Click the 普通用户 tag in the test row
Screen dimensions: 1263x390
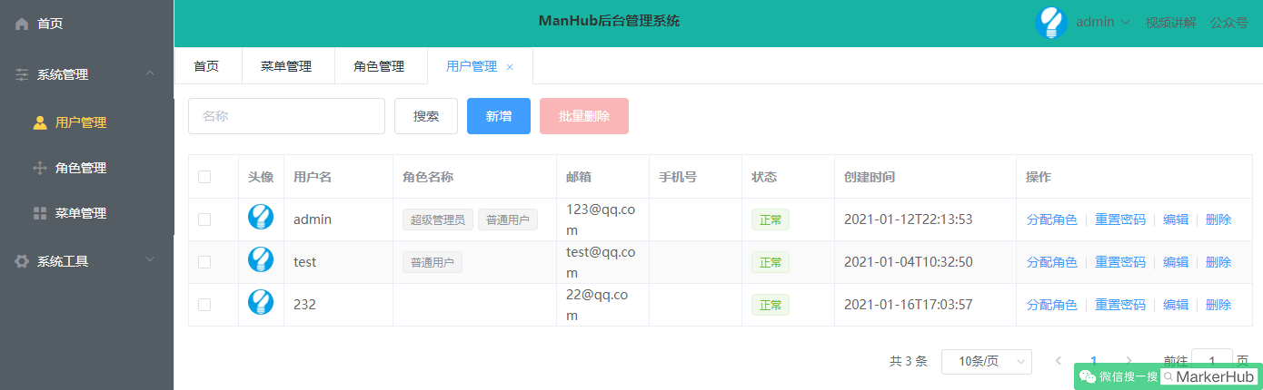pos(433,262)
